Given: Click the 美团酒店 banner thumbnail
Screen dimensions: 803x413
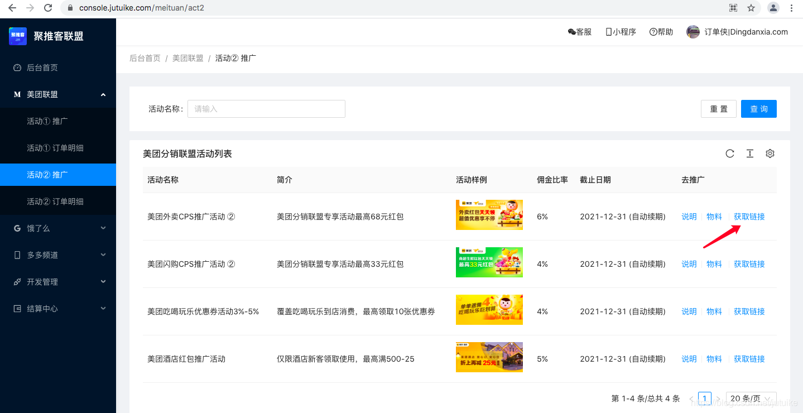Looking at the screenshot, I should [489, 357].
